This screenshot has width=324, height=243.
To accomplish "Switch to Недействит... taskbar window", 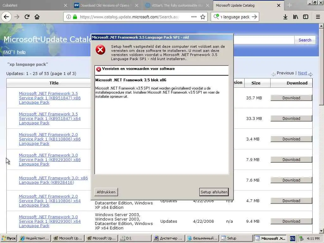I will click(34, 238).
